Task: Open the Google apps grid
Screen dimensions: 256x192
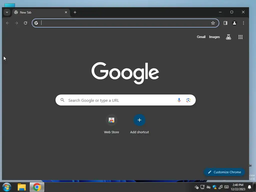Action: pos(240,37)
